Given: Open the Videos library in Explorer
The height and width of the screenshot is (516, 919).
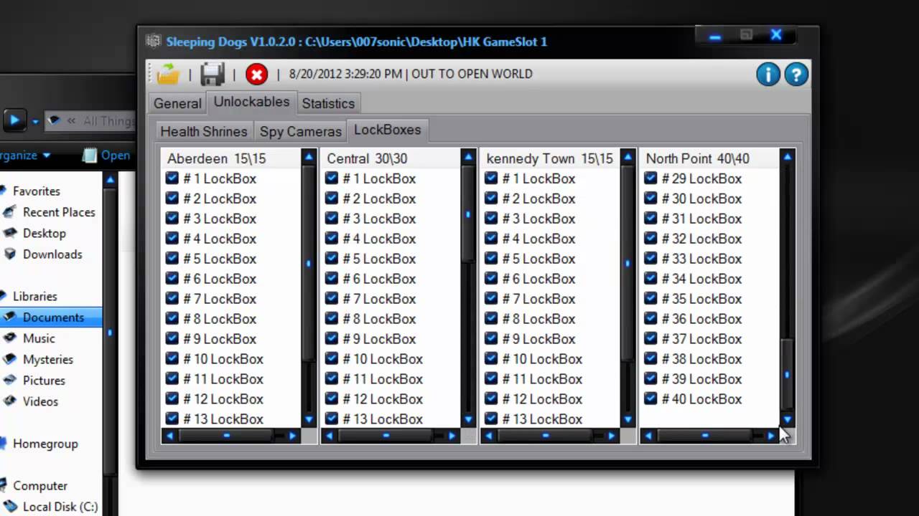Looking at the screenshot, I should point(40,401).
